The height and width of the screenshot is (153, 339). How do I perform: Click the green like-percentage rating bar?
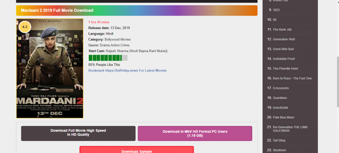pyautogui.click(x=108, y=58)
